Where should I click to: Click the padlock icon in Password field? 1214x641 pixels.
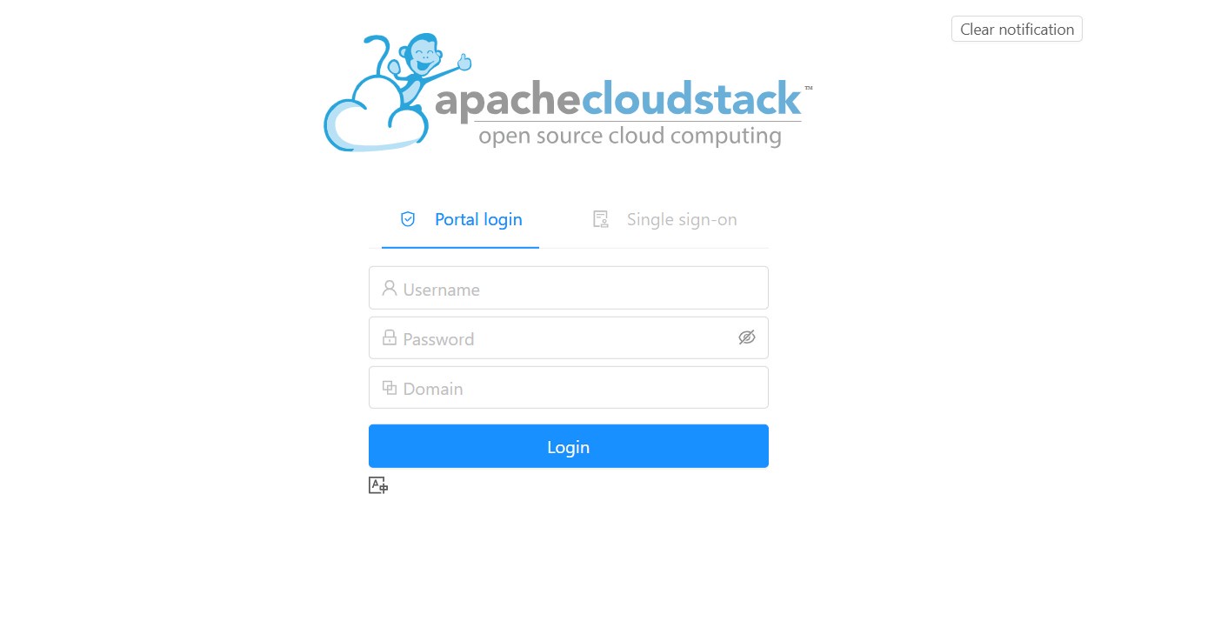(x=390, y=337)
